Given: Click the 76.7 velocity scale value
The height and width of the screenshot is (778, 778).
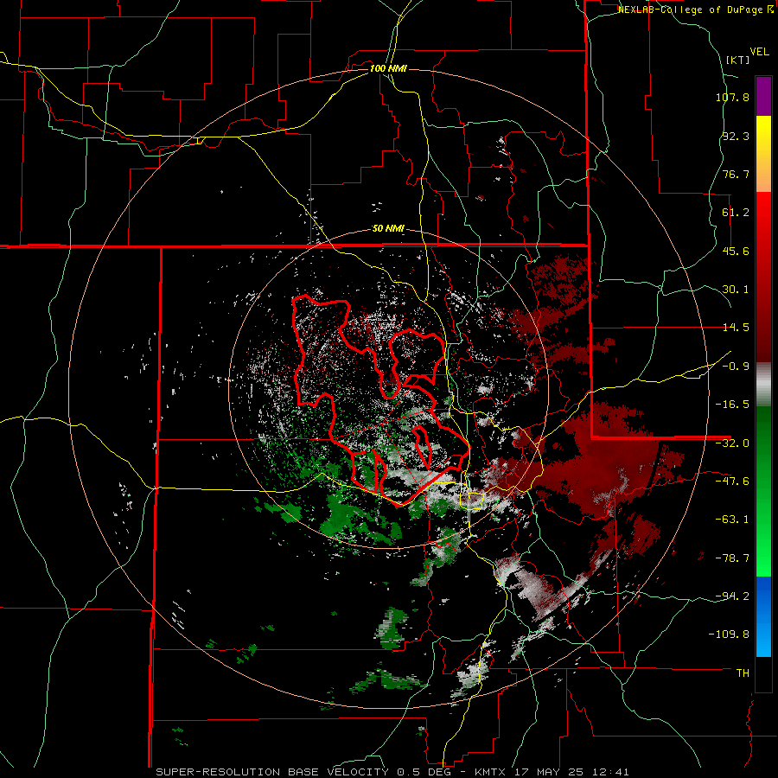Looking at the screenshot, I should (736, 174).
